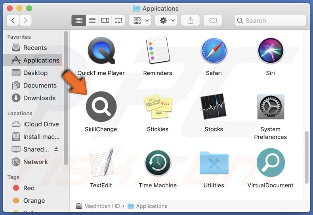Open the TextEdit app icon
313x215 pixels.
coord(101,163)
